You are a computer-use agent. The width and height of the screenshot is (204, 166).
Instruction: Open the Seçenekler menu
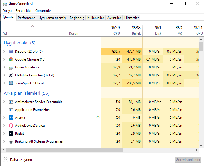[x=24, y=11]
